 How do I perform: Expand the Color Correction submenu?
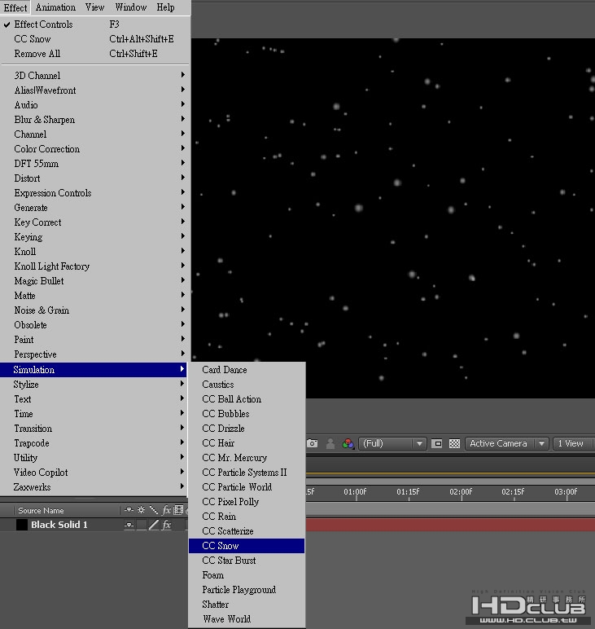click(x=95, y=149)
